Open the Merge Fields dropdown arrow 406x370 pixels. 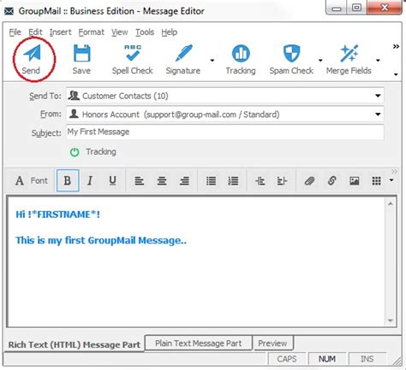(378, 60)
